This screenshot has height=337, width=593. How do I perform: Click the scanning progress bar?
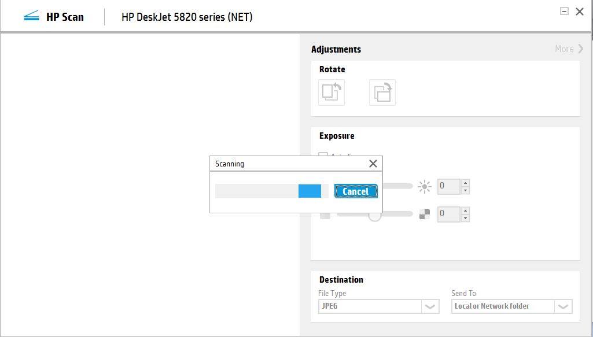[271, 191]
